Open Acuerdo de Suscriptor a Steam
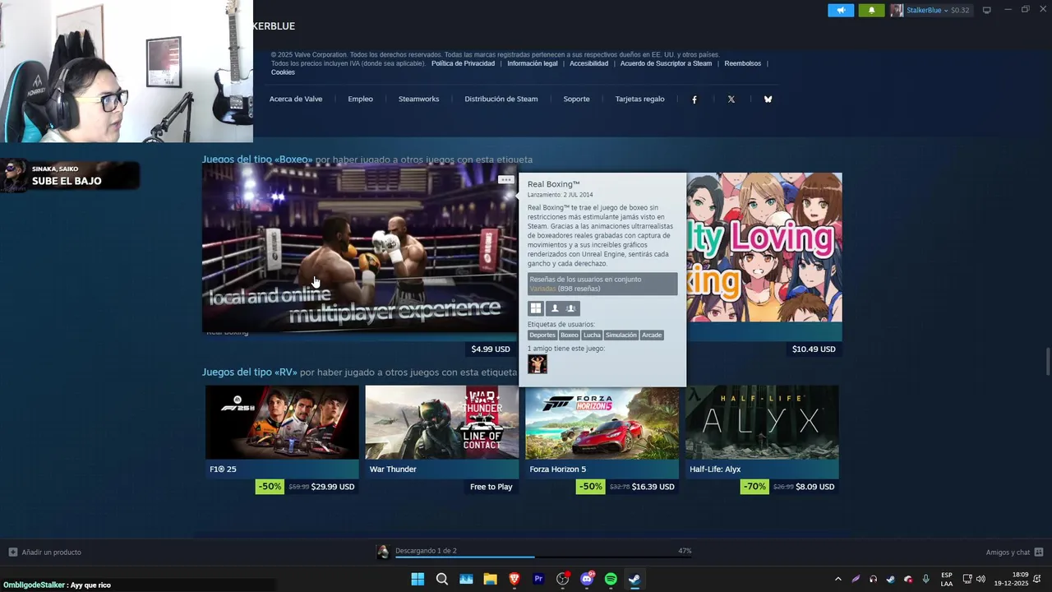The image size is (1052, 592). tap(666, 63)
